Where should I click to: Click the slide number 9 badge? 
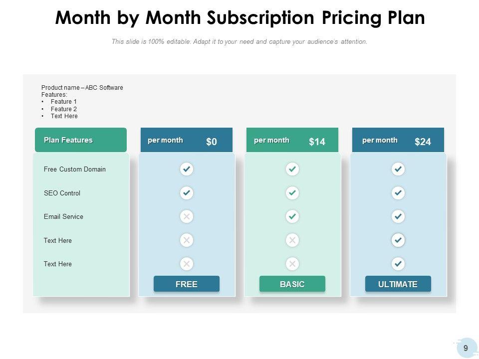coord(466,348)
